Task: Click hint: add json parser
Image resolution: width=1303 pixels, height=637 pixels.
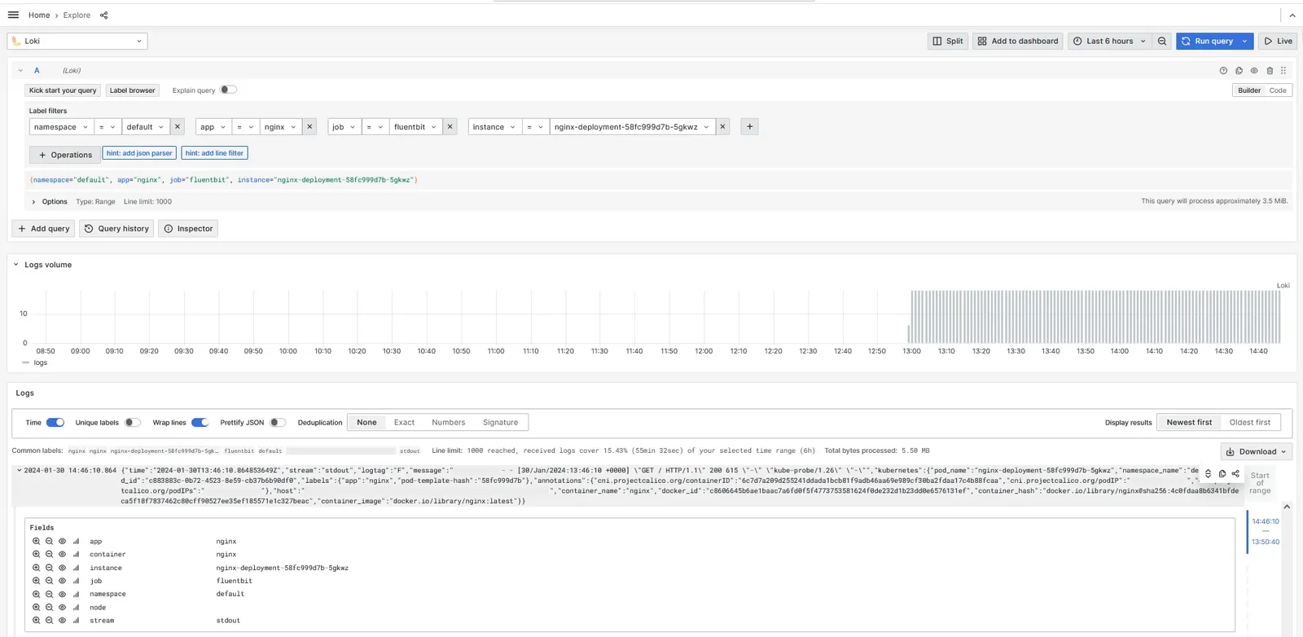Action: click(x=139, y=153)
